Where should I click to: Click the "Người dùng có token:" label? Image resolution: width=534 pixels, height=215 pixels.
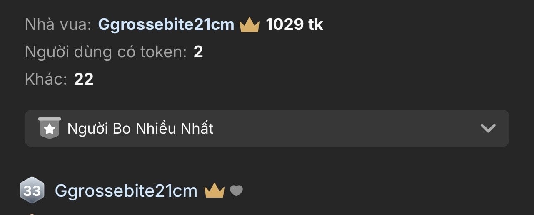coord(106,52)
